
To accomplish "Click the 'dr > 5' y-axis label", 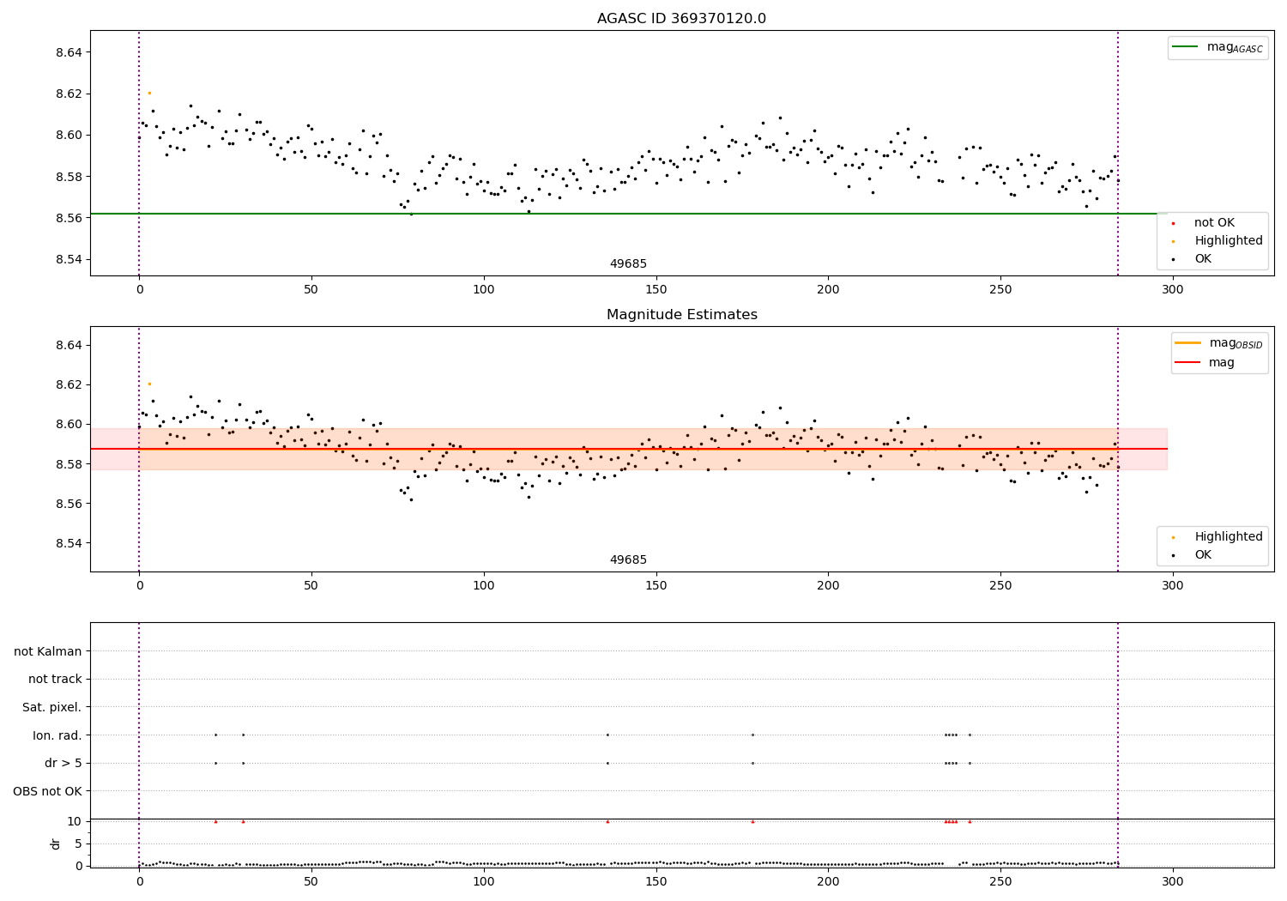I will 63,764.
